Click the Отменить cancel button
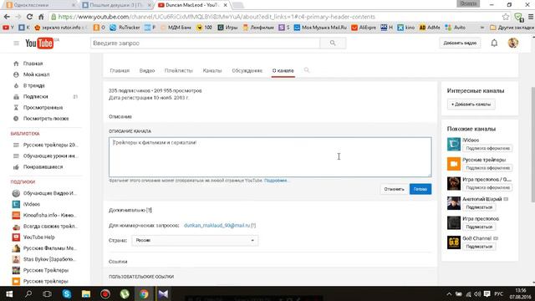This screenshot has width=535, height=301. (x=394, y=189)
